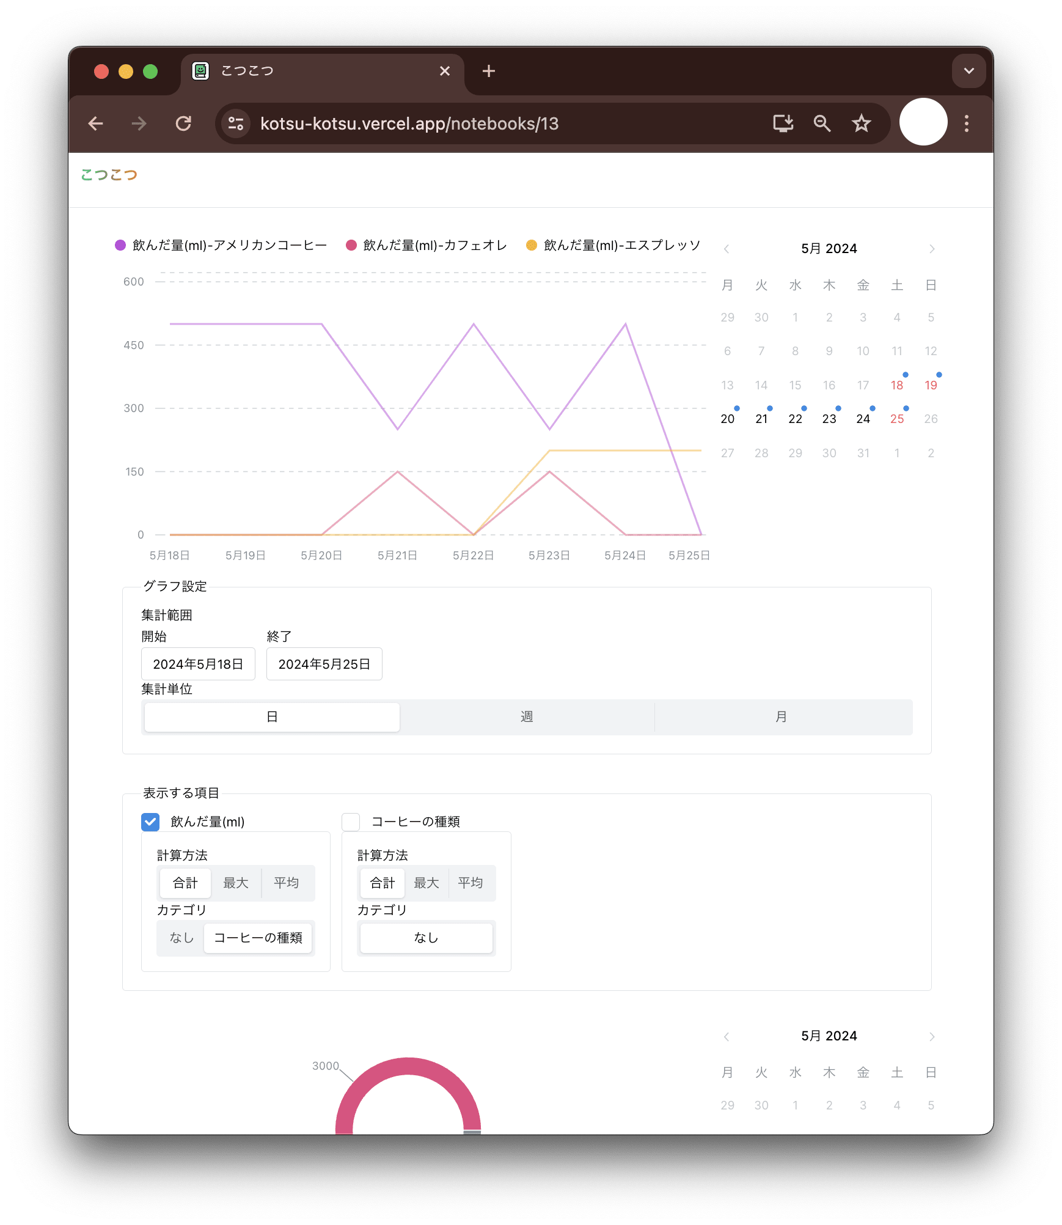
Task: Enable the コーヒーの種類 checkbox
Action: coord(350,822)
